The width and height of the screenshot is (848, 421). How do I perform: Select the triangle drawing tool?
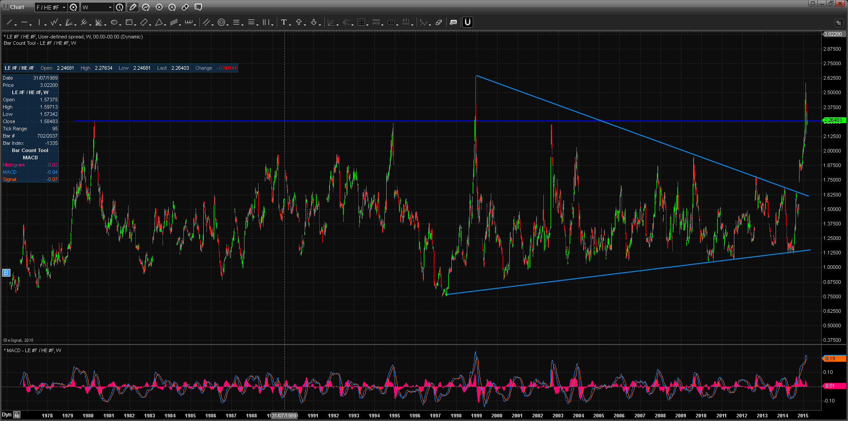tap(159, 22)
